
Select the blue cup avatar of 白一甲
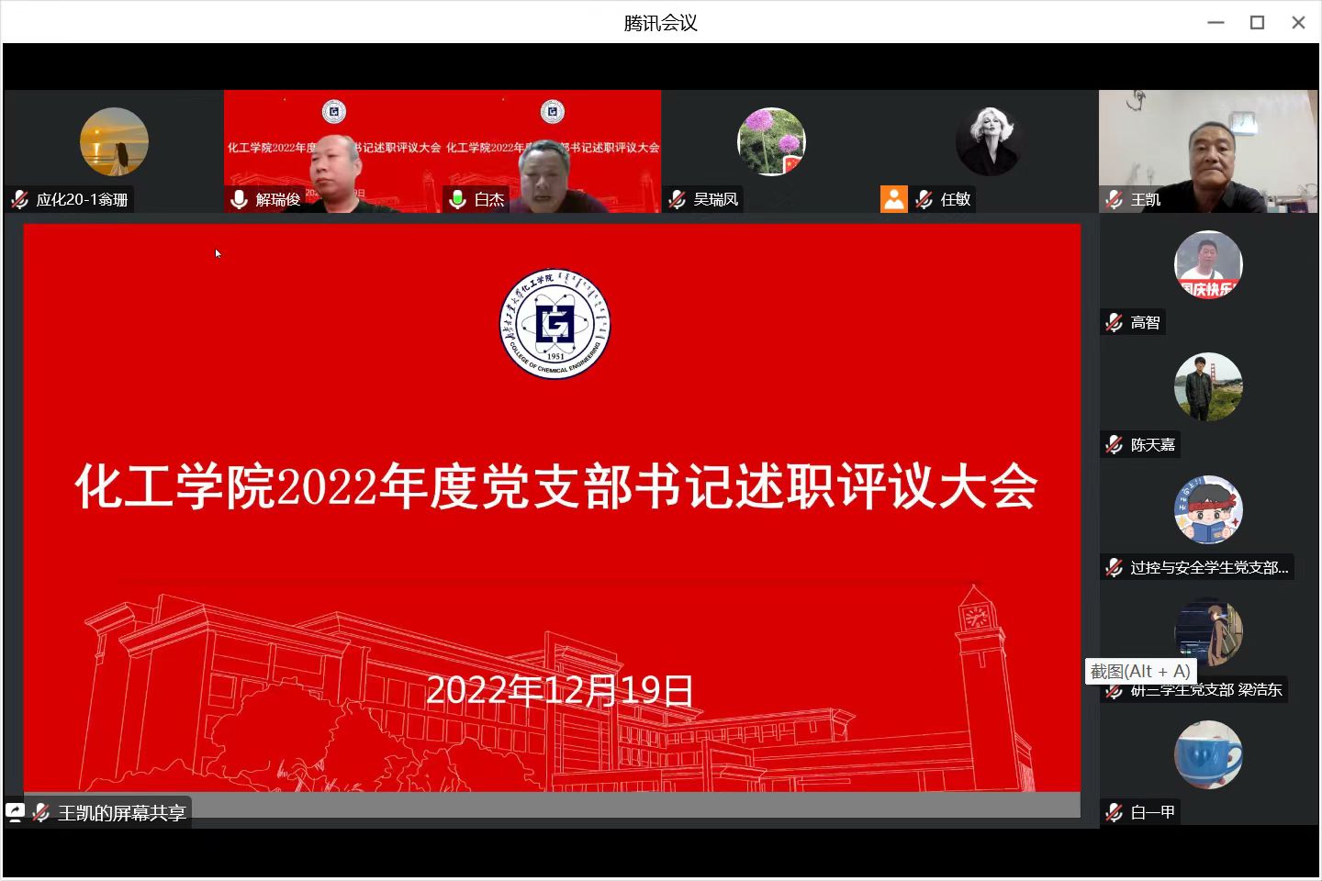1208,754
